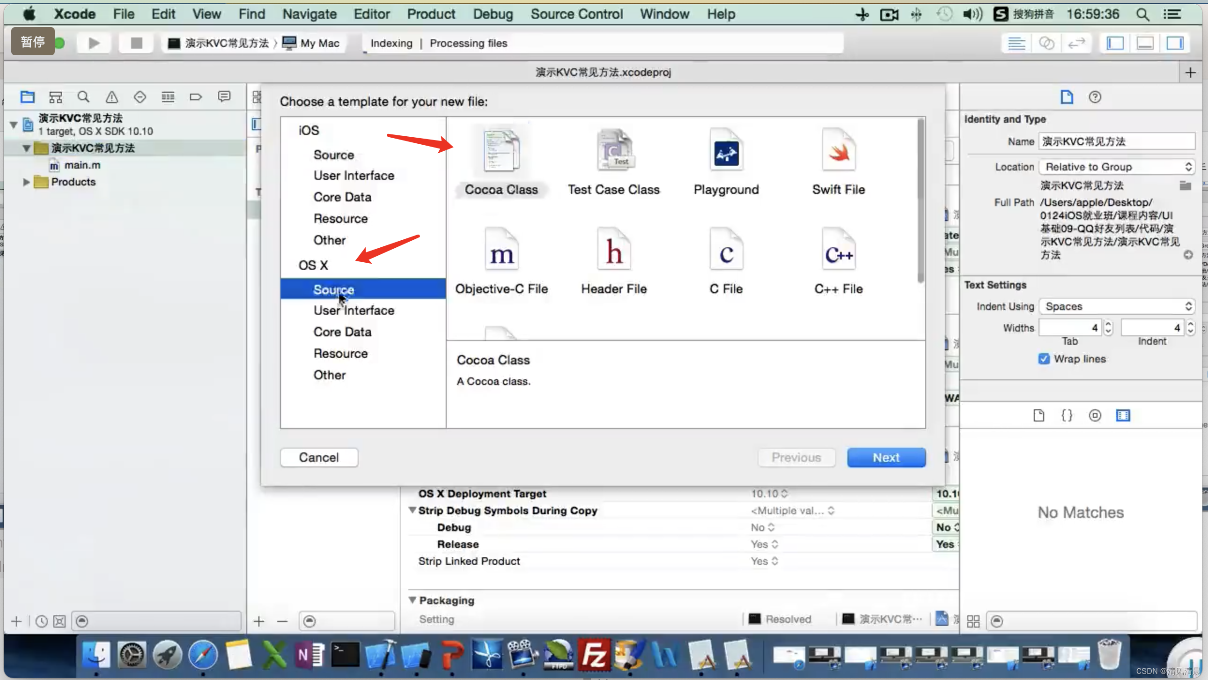The image size is (1208, 680).
Task: Choose the C++ File template
Action: coord(839,261)
